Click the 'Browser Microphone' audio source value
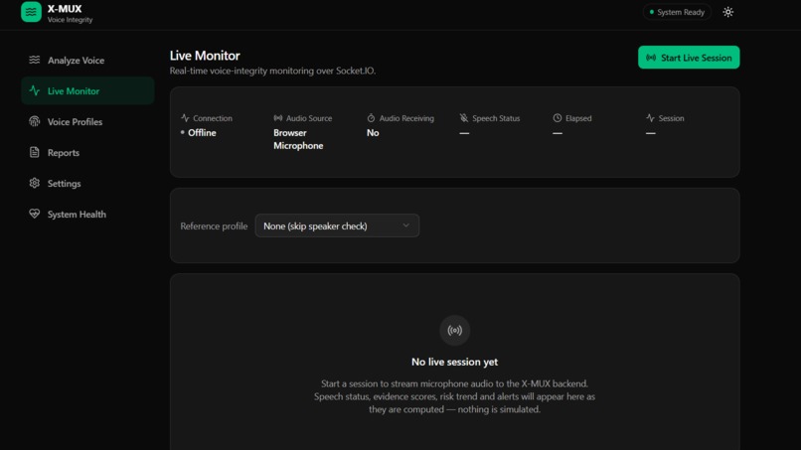 click(x=298, y=139)
